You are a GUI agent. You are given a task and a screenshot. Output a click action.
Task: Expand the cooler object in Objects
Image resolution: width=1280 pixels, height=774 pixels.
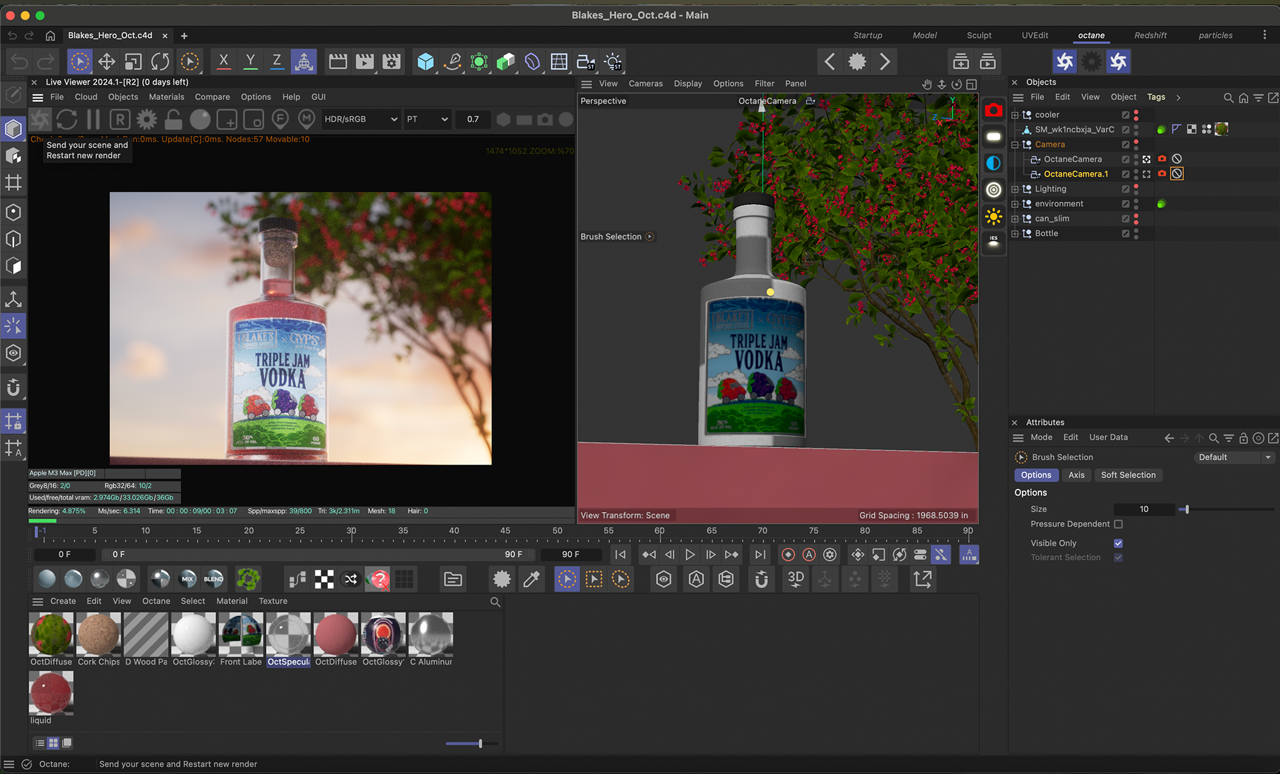tap(1015, 115)
